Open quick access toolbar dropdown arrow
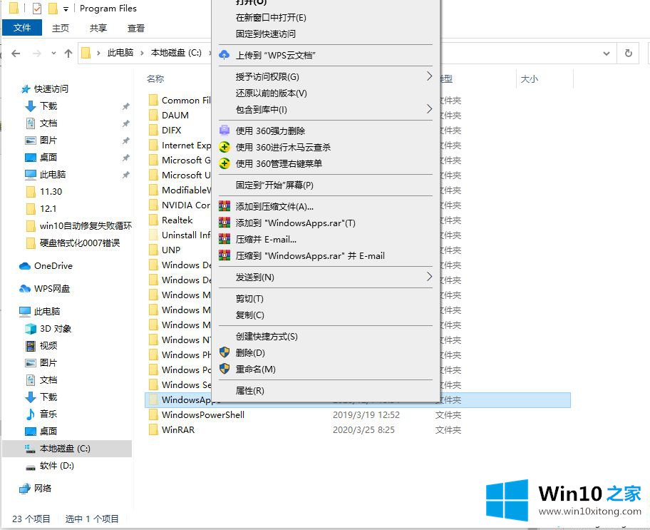Viewport: 650px width, 530px height. pos(66,9)
